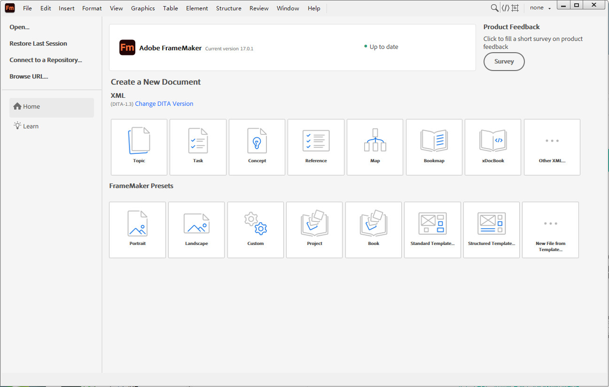Click the code view brackets icon
The height and width of the screenshot is (387, 609).
[x=505, y=8]
